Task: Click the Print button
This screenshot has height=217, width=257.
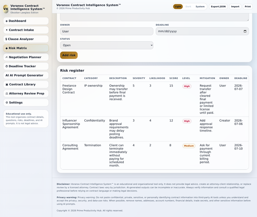Action: click(x=248, y=7)
